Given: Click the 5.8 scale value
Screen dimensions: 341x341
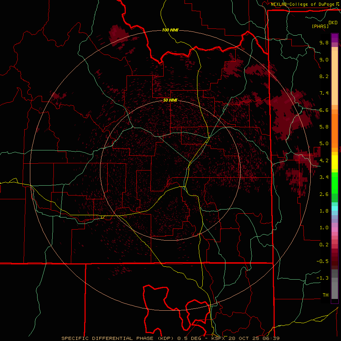Looking at the screenshot, I should (324, 127).
